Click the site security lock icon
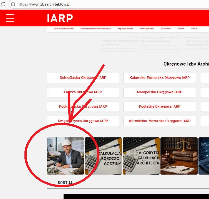 (x=13, y=4)
